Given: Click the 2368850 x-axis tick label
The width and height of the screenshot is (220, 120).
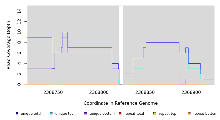Looking at the screenshot, I should coord(145,92).
